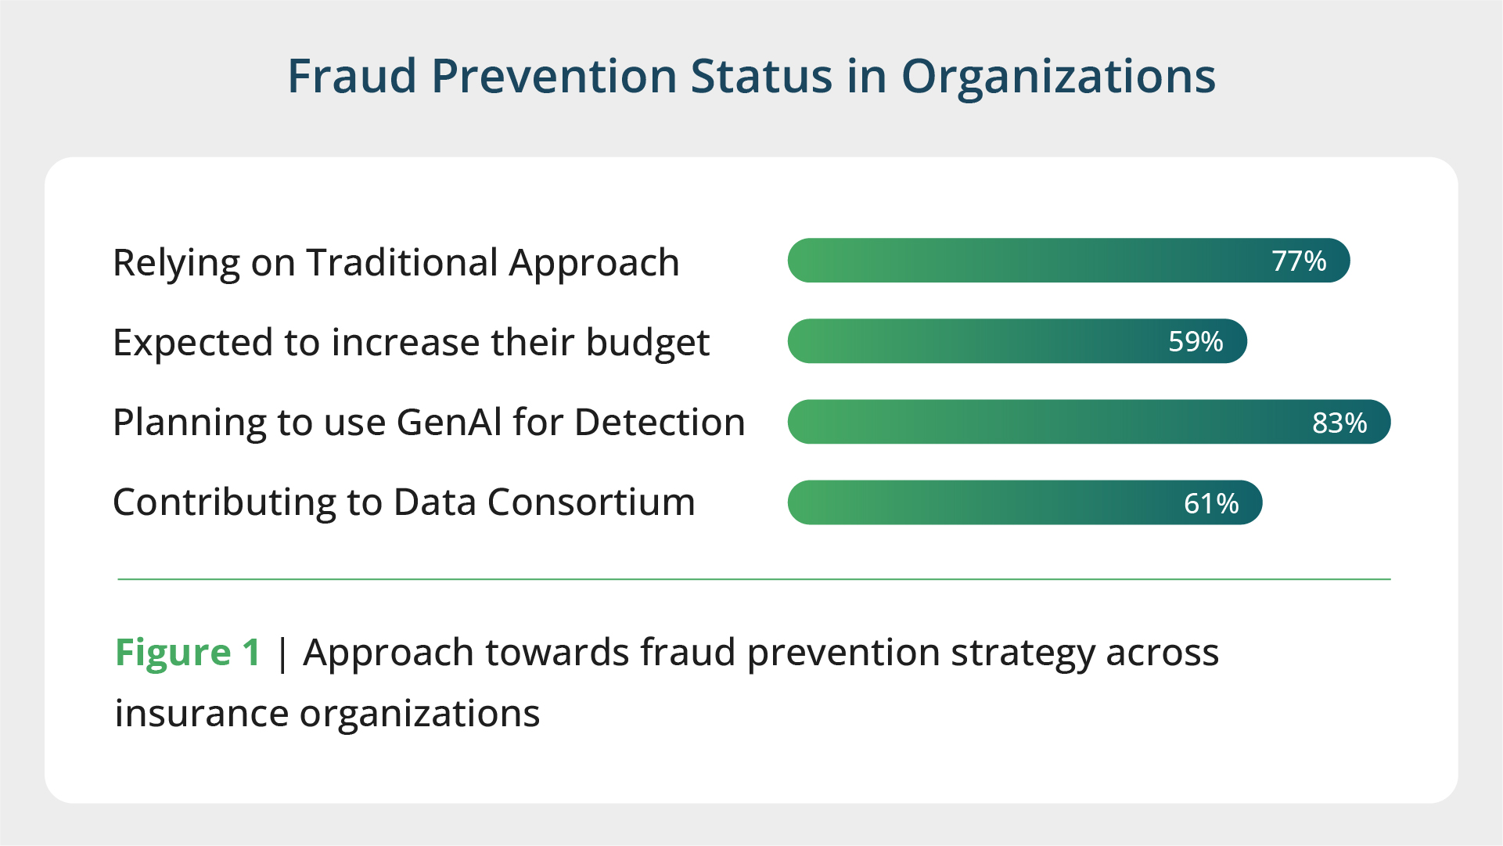Viewport: 1503px width, 846px height.
Task: Click the middle of the Traditional Approach bar
Action: click(1068, 261)
